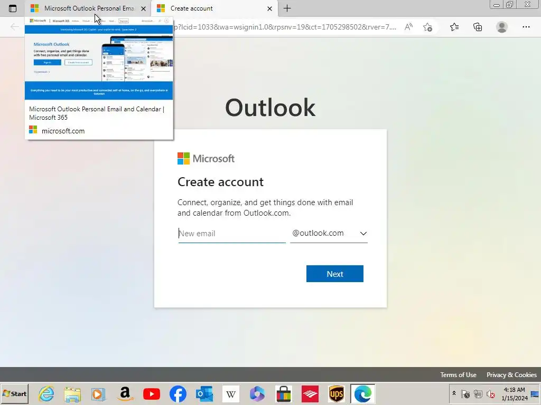Open Amazon from the taskbar
This screenshot has width=541, height=405.
[x=125, y=393]
